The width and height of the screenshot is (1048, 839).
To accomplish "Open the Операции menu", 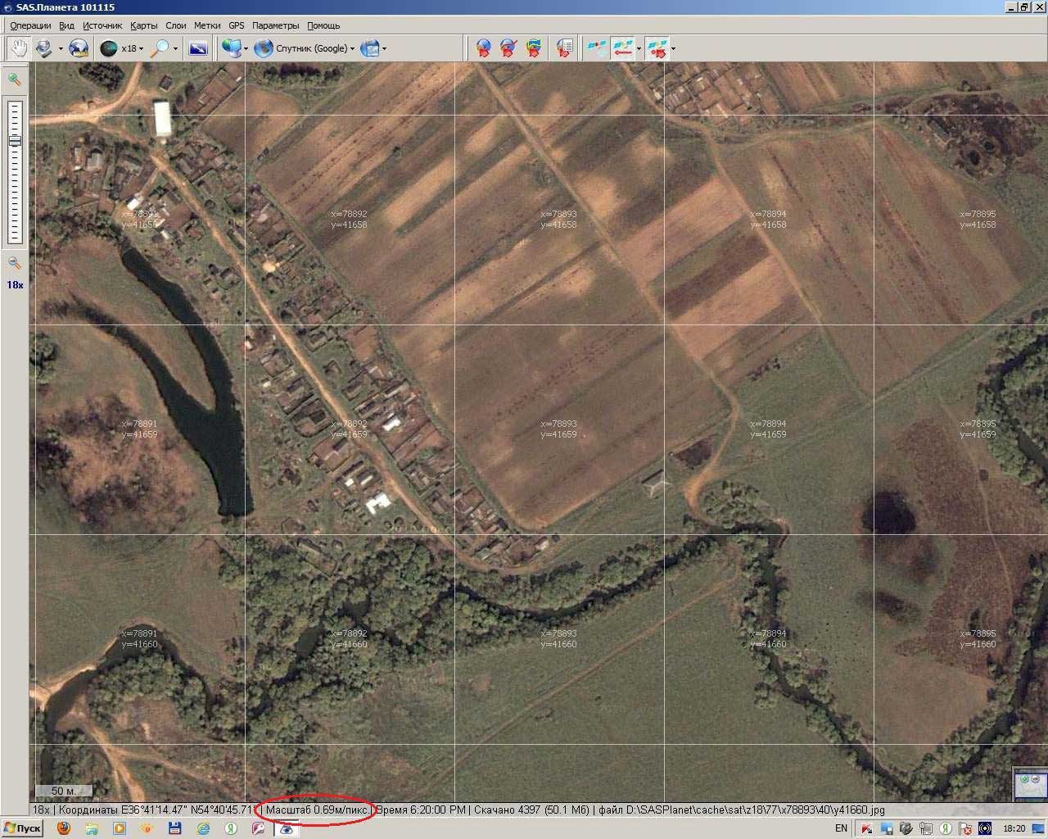I will tap(30, 25).
